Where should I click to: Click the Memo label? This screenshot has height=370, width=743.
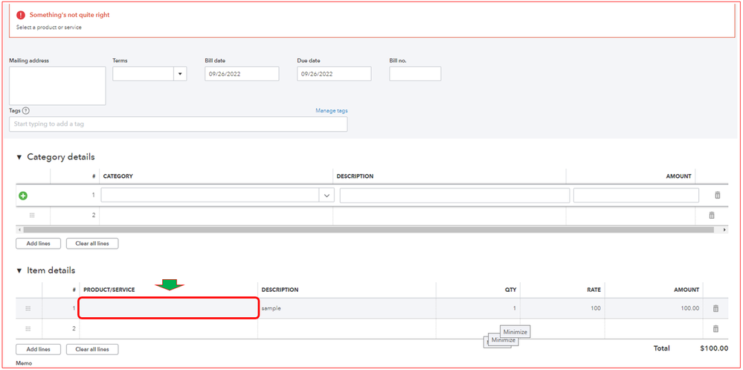click(x=24, y=363)
